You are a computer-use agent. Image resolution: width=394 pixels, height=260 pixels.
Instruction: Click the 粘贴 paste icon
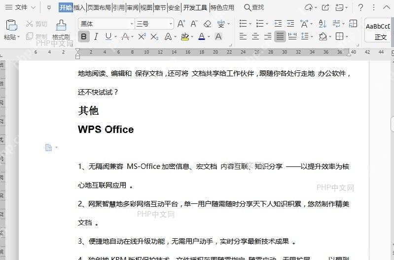coord(11,25)
